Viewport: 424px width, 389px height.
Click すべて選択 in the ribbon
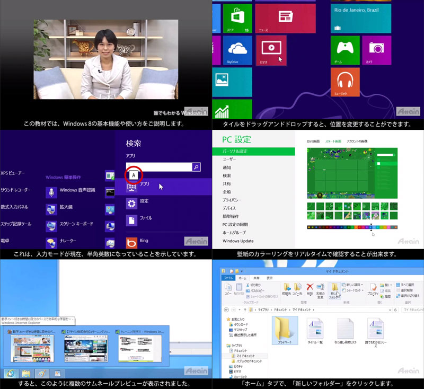[x=408, y=284]
